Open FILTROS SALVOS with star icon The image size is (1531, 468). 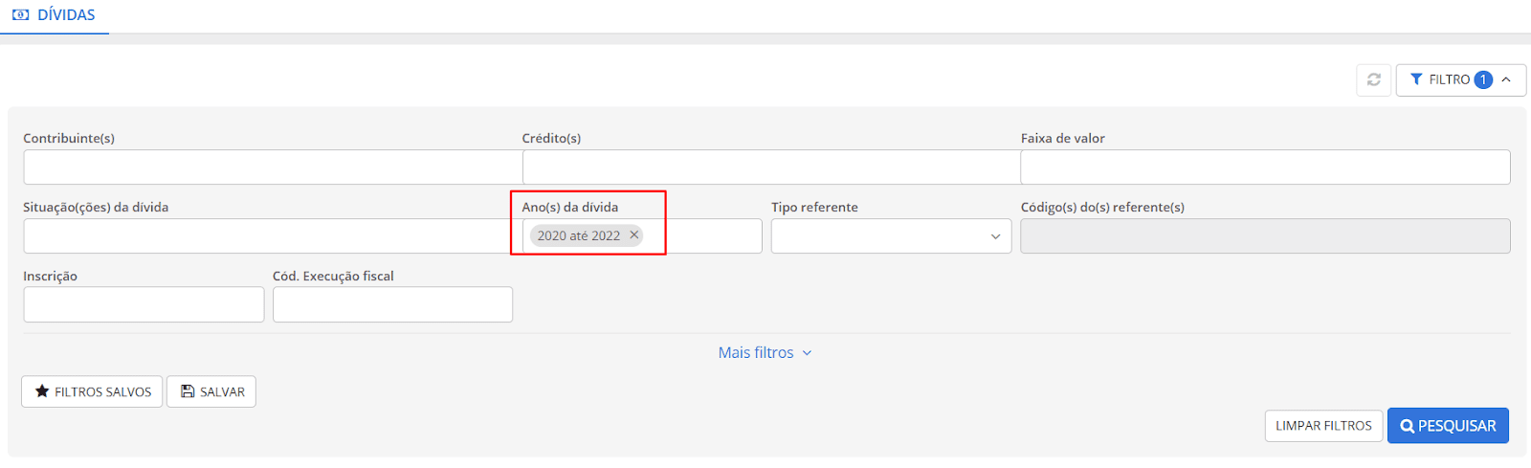point(92,391)
